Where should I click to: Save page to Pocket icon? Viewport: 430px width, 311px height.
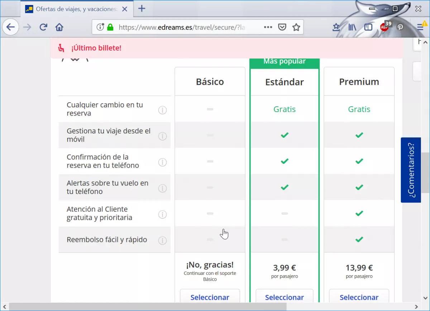pos(282,27)
